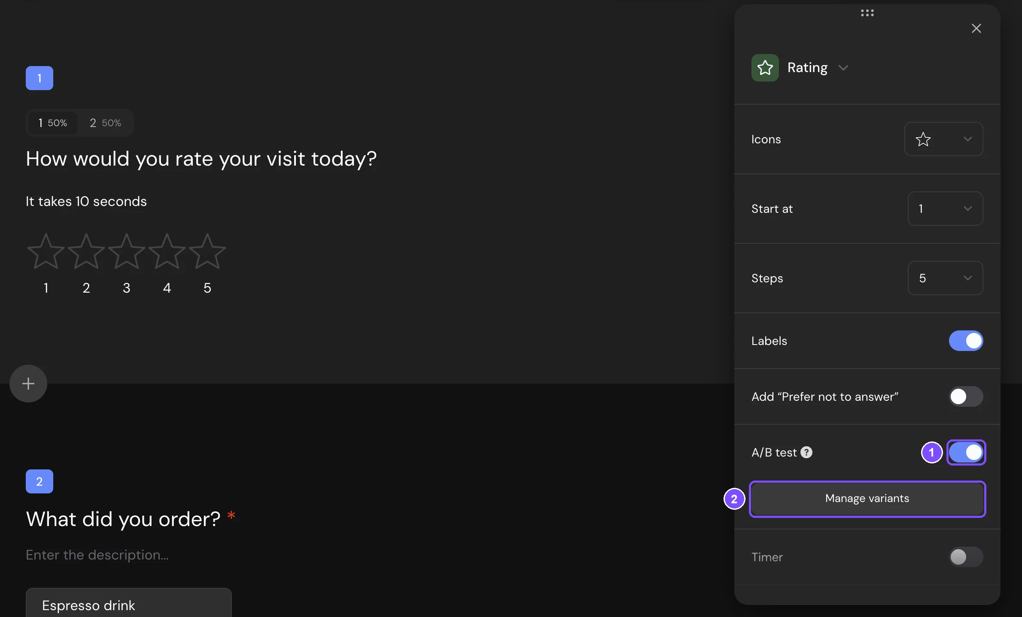Click the Labels setting label
The width and height of the screenshot is (1022, 617).
pyautogui.click(x=769, y=341)
